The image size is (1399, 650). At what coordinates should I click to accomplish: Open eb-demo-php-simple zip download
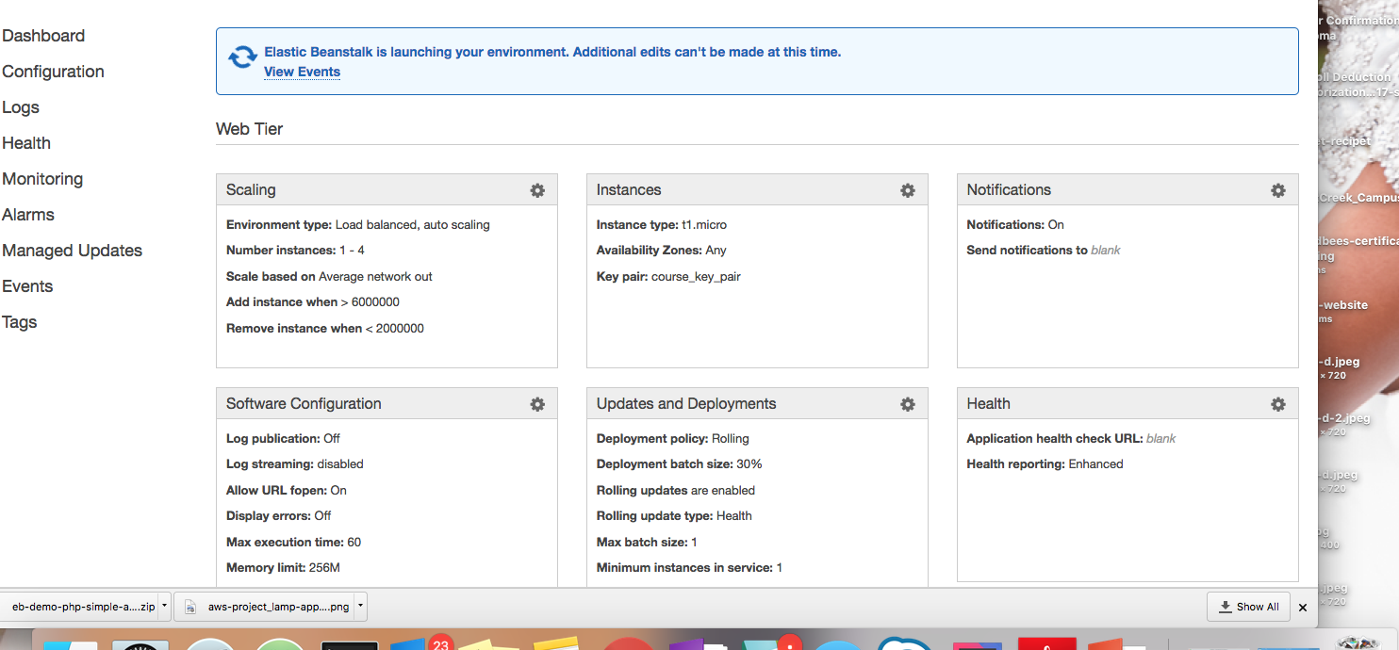[83, 607]
